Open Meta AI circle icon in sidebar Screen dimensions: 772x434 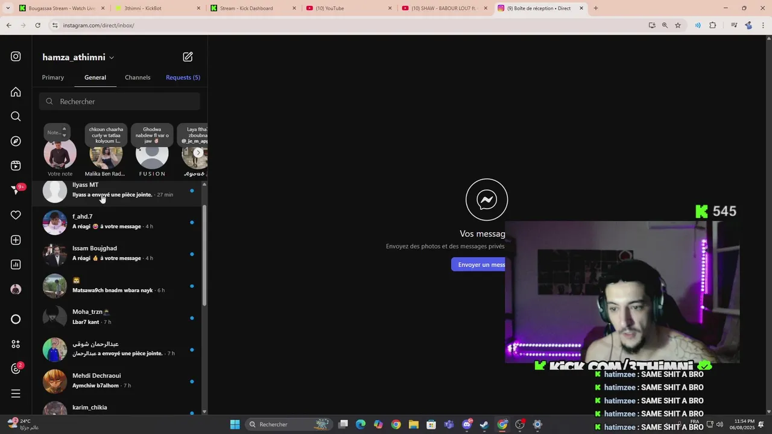pyautogui.click(x=16, y=319)
